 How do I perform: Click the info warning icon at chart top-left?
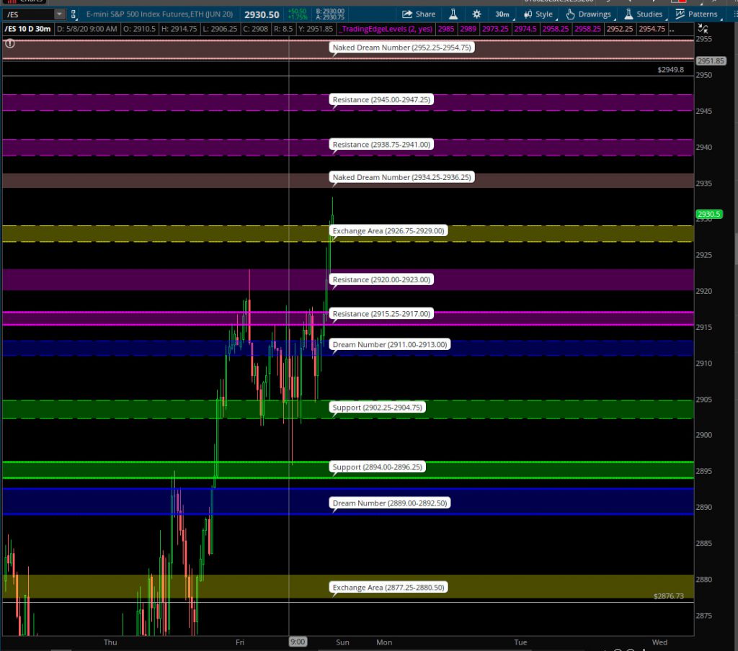9,43
